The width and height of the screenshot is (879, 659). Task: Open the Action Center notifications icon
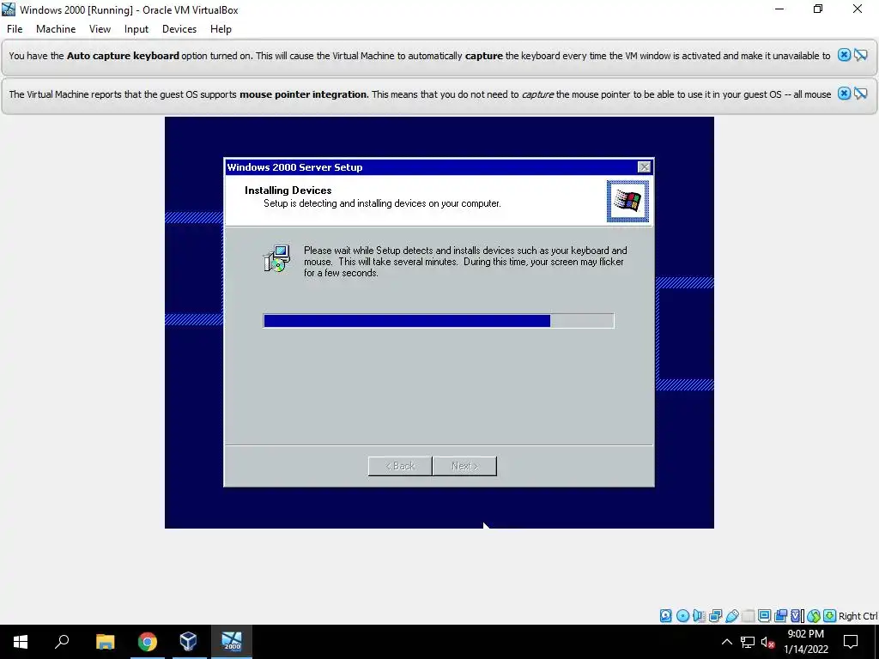click(x=851, y=642)
